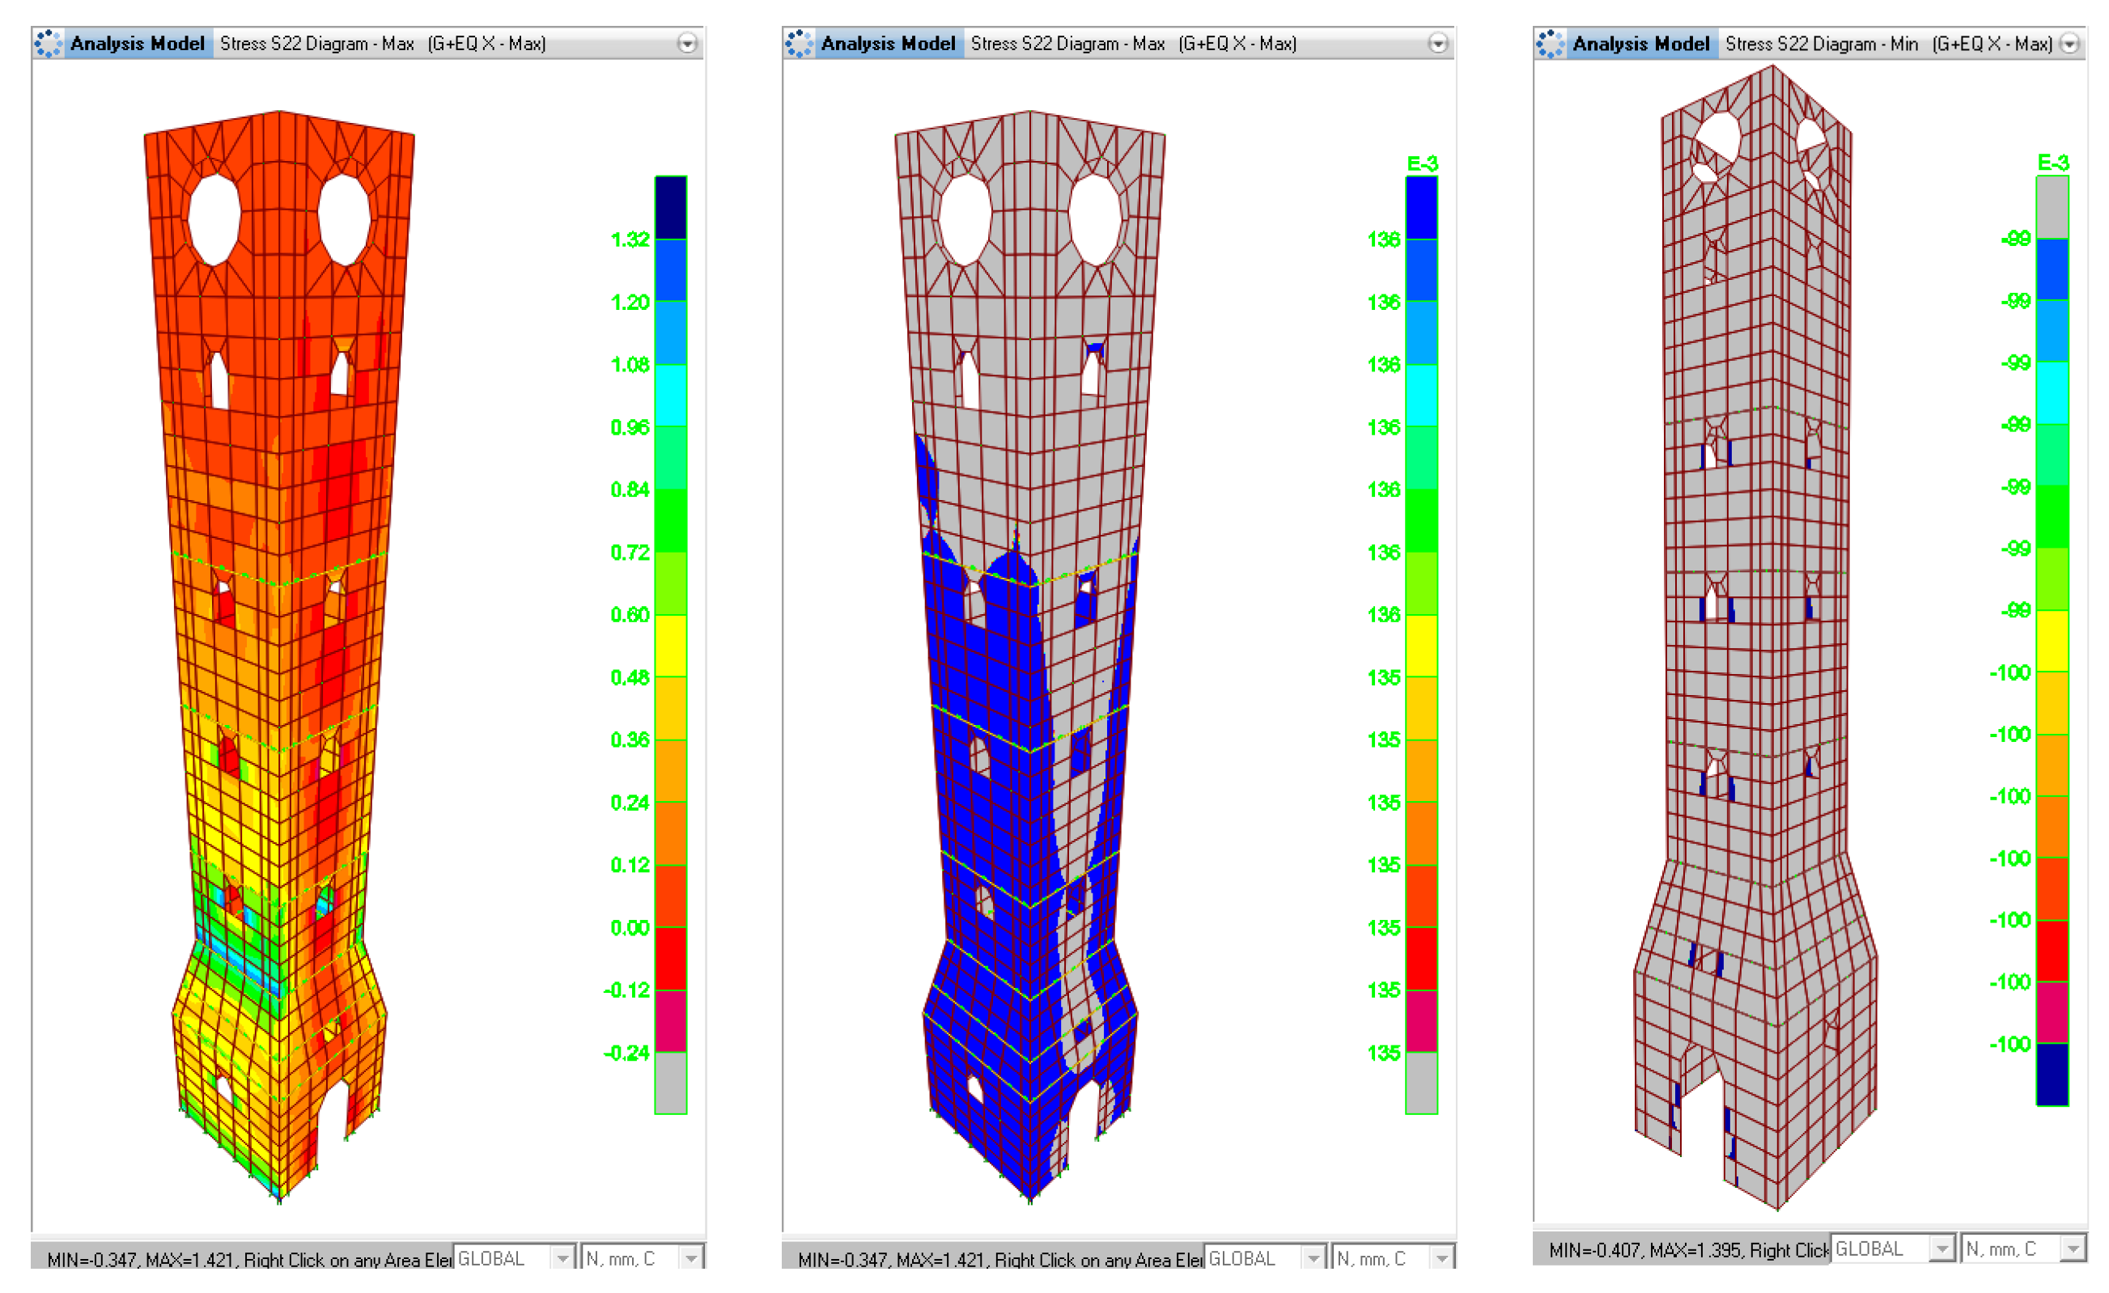Screen dimensions: 2109x1293
Task: Click dark blue top swatch in left legend
Action: tap(671, 207)
